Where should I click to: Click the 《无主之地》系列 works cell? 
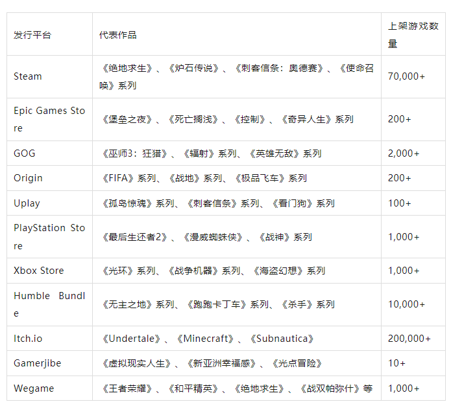(237, 304)
